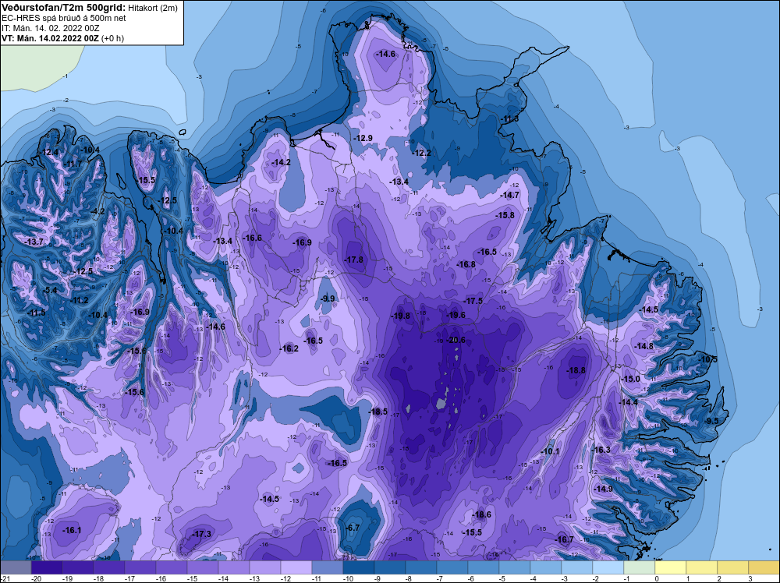Viewport: 780px width, 583px height.
Task: Click the 'IT: Mán. 14. 02. 2022 00Z' line
Action: point(50,28)
